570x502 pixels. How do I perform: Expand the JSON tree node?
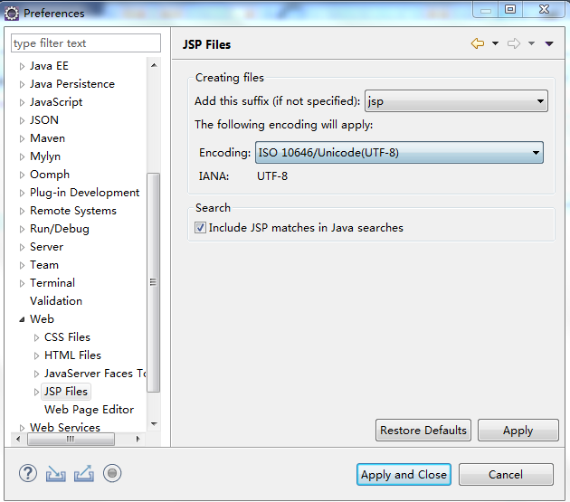coord(22,120)
